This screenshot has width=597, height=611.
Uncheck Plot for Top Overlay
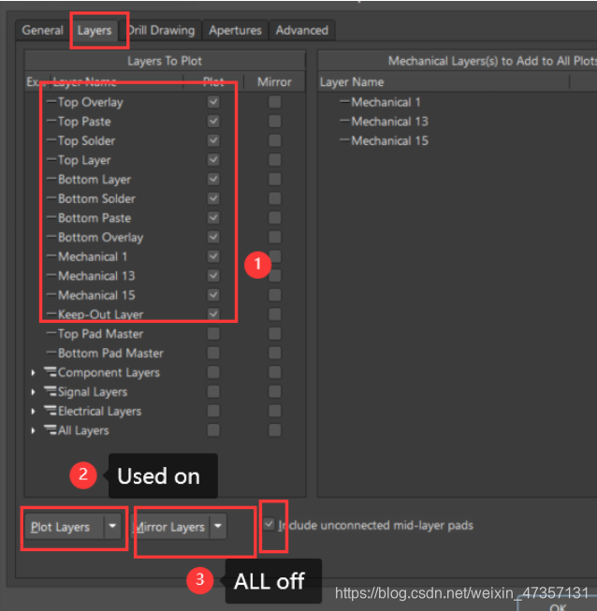213,102
